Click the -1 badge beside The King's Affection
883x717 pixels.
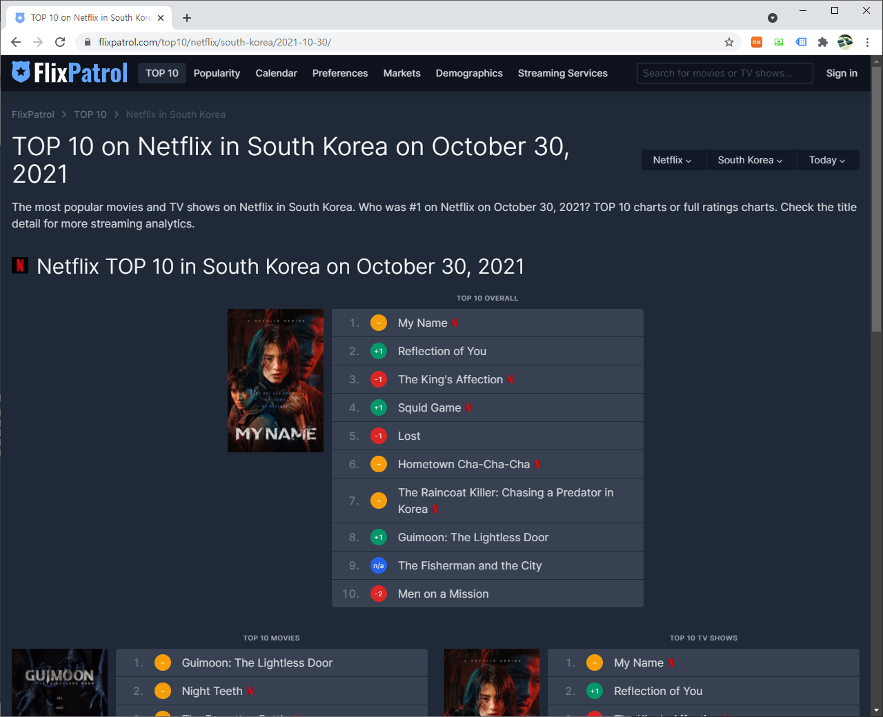coord(379,379)
